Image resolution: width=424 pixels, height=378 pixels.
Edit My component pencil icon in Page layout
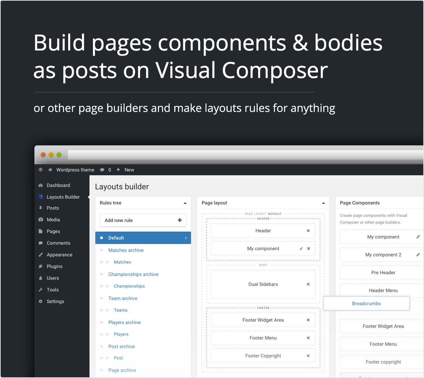click(301, 249)
